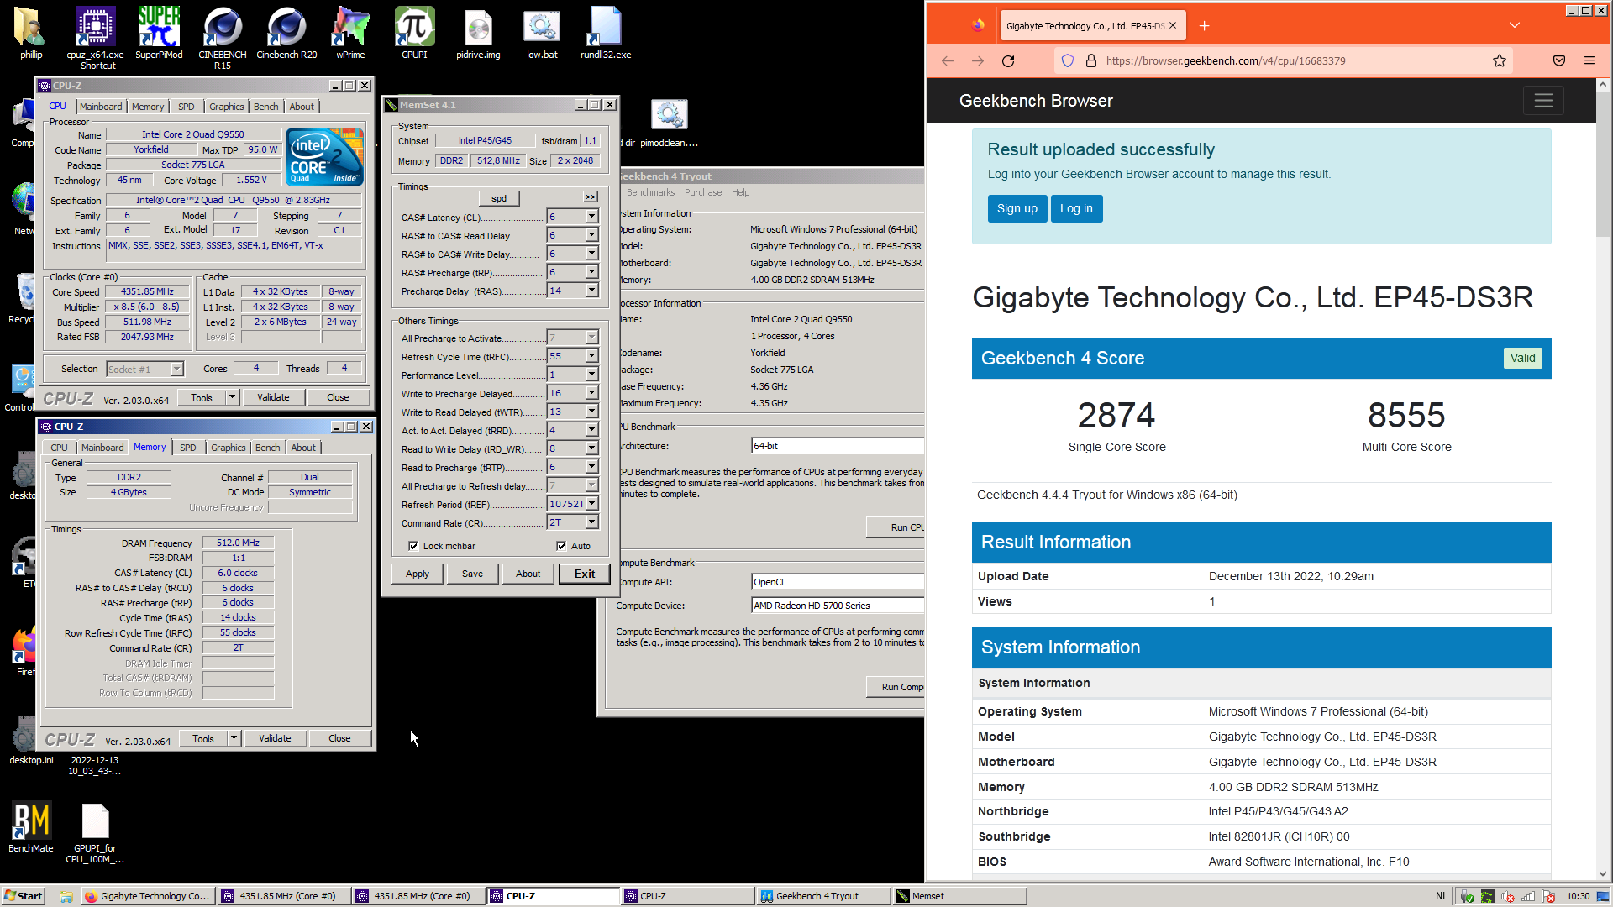This screenshot has width=1613, height=907.
Task: Open the SuperPiMod desktop icon
Action: pyautogui.click(x=159, y=33)
